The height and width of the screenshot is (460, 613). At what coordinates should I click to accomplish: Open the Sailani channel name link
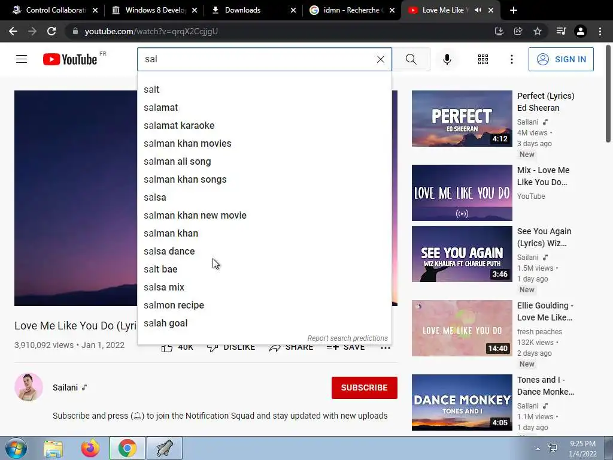tap(65, 388)
